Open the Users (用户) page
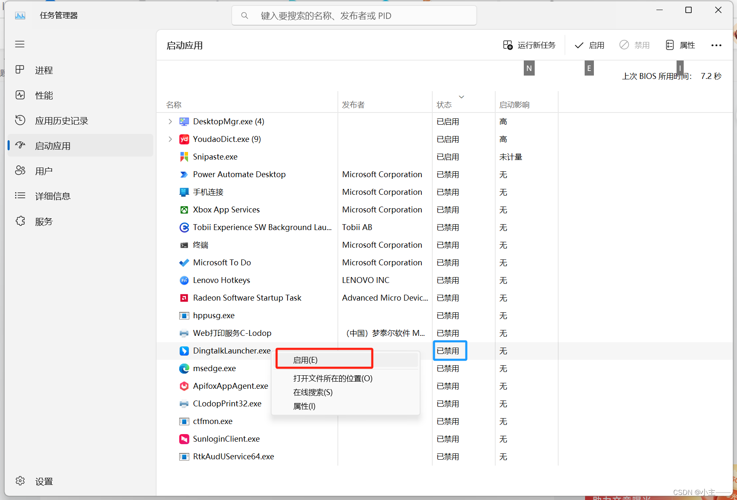Image resolution: width=737 pixels, height=500 pixels. click(80, 171)
